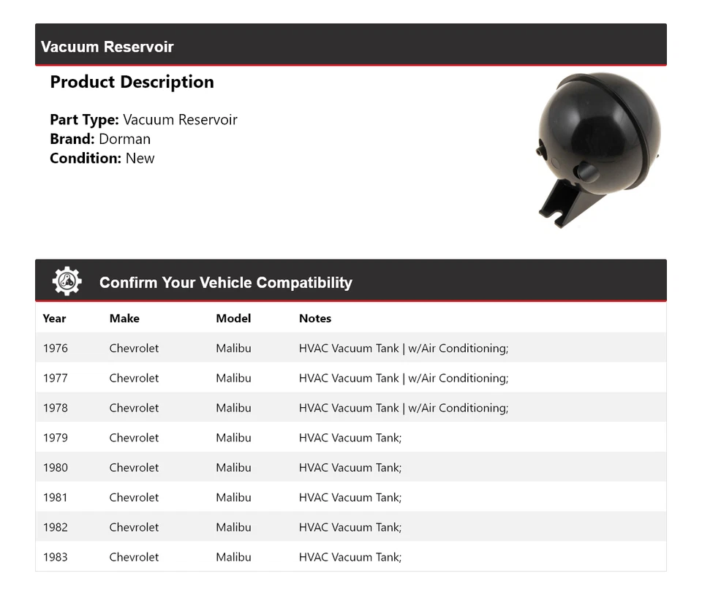Click the Model column header
The width and height of the screenshot is (702, 595).
[233, 319]
